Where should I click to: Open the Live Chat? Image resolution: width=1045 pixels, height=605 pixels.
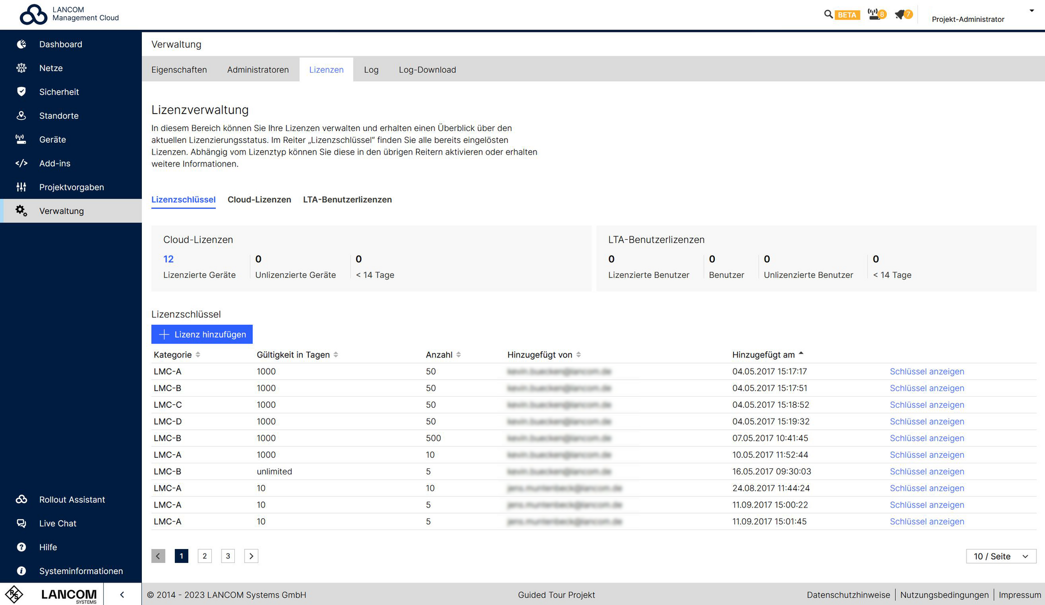(57, 523)
